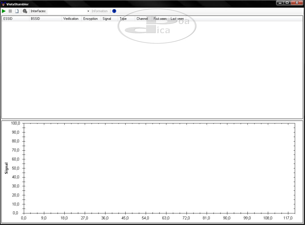Open help via the blue question mark icon
The height and width of the screenshot is (225, 305).
114,11
